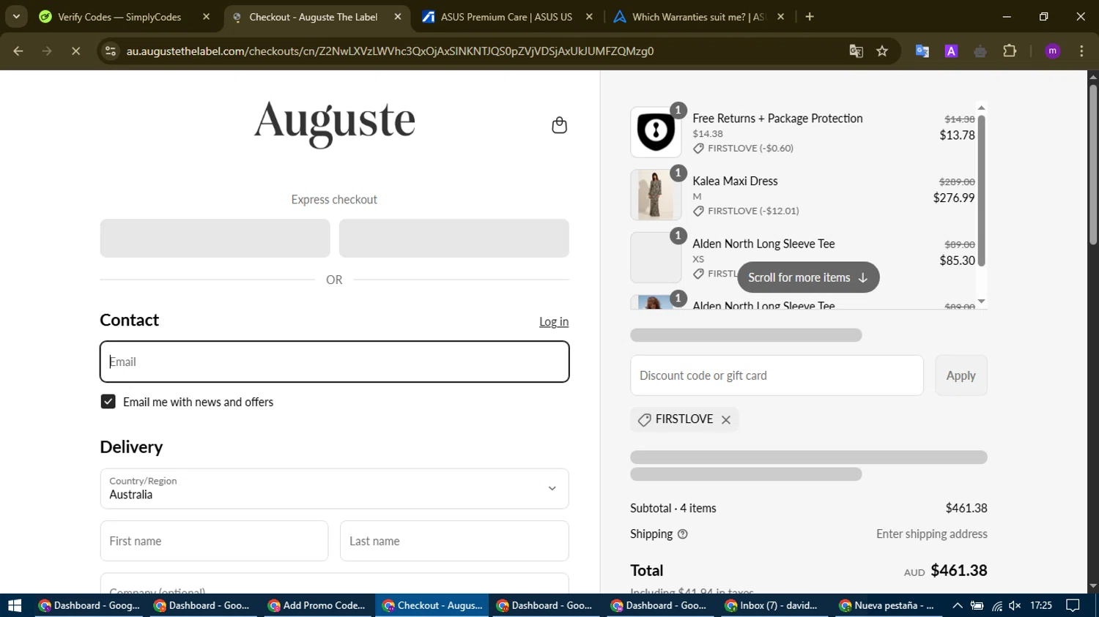Click the shipping help question mark icon
Screen dimensions: 1099x617
pos(683,534)
